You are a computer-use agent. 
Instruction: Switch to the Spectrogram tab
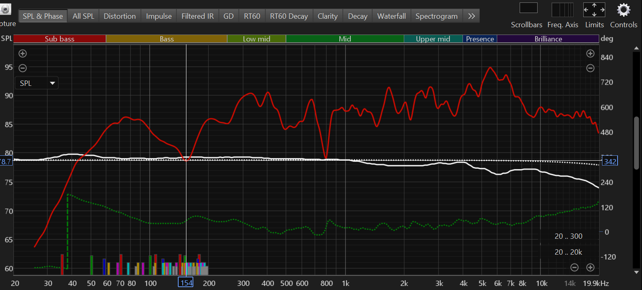click(436, 16)
